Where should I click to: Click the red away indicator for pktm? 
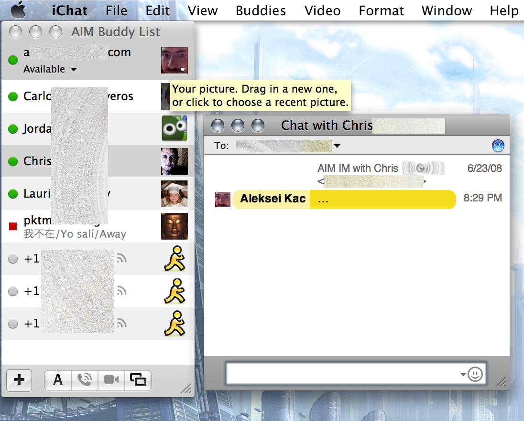[x=13, y=226]
